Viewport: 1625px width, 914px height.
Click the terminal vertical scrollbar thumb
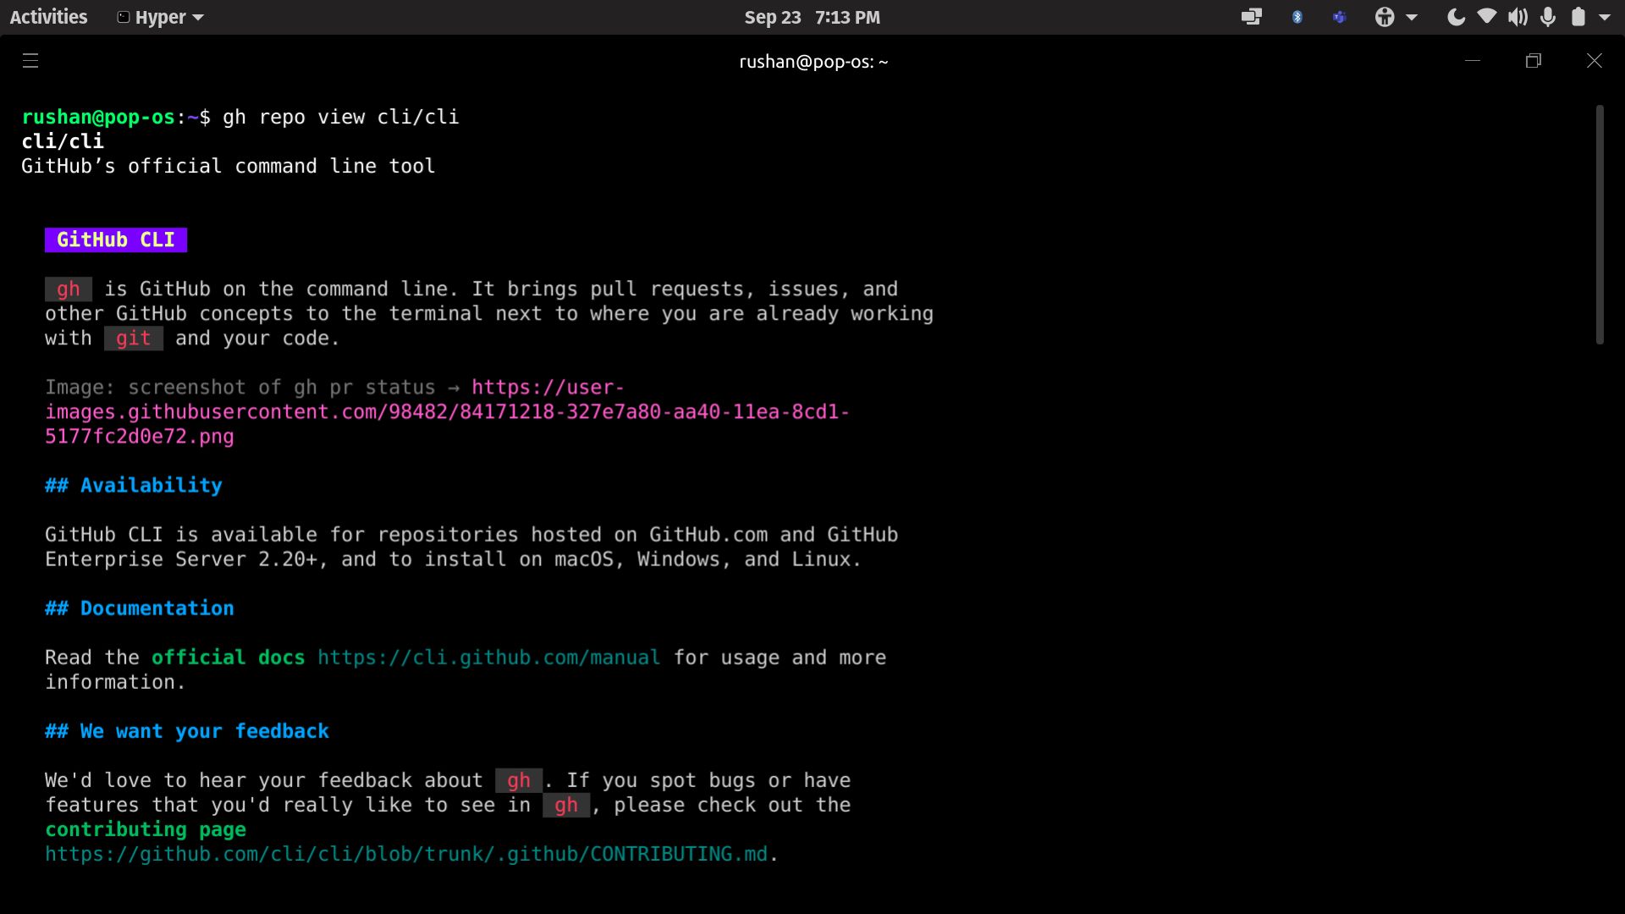click(x=1600, y=225)
